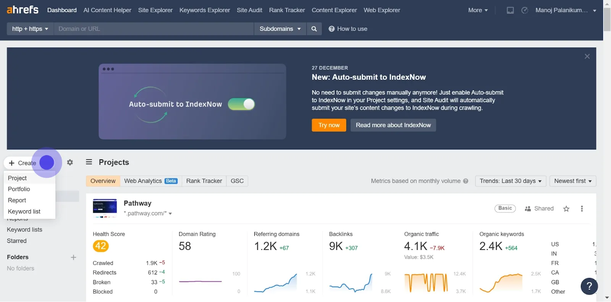Click the Basic plan badge

[x=505, y=208]
